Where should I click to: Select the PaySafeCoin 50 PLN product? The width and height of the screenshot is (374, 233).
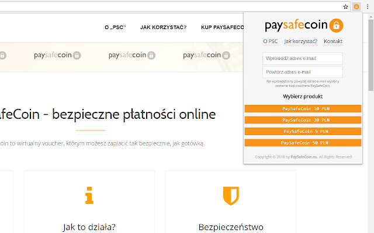(x=303, y=143)
